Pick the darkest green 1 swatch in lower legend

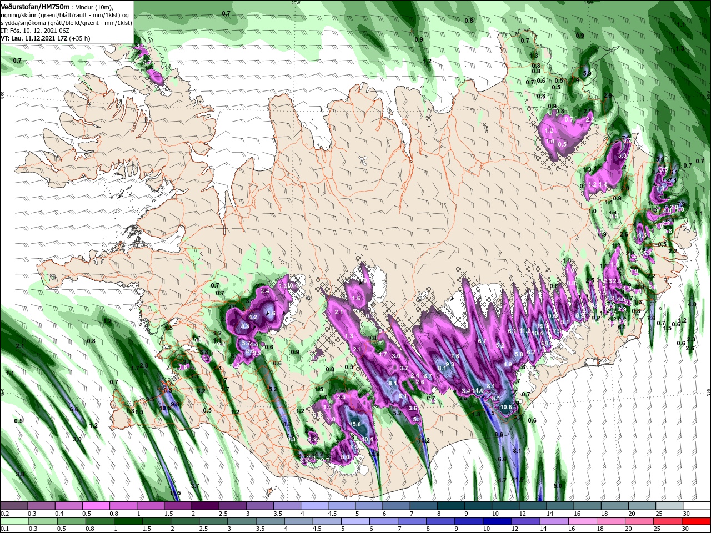point(128,521)
